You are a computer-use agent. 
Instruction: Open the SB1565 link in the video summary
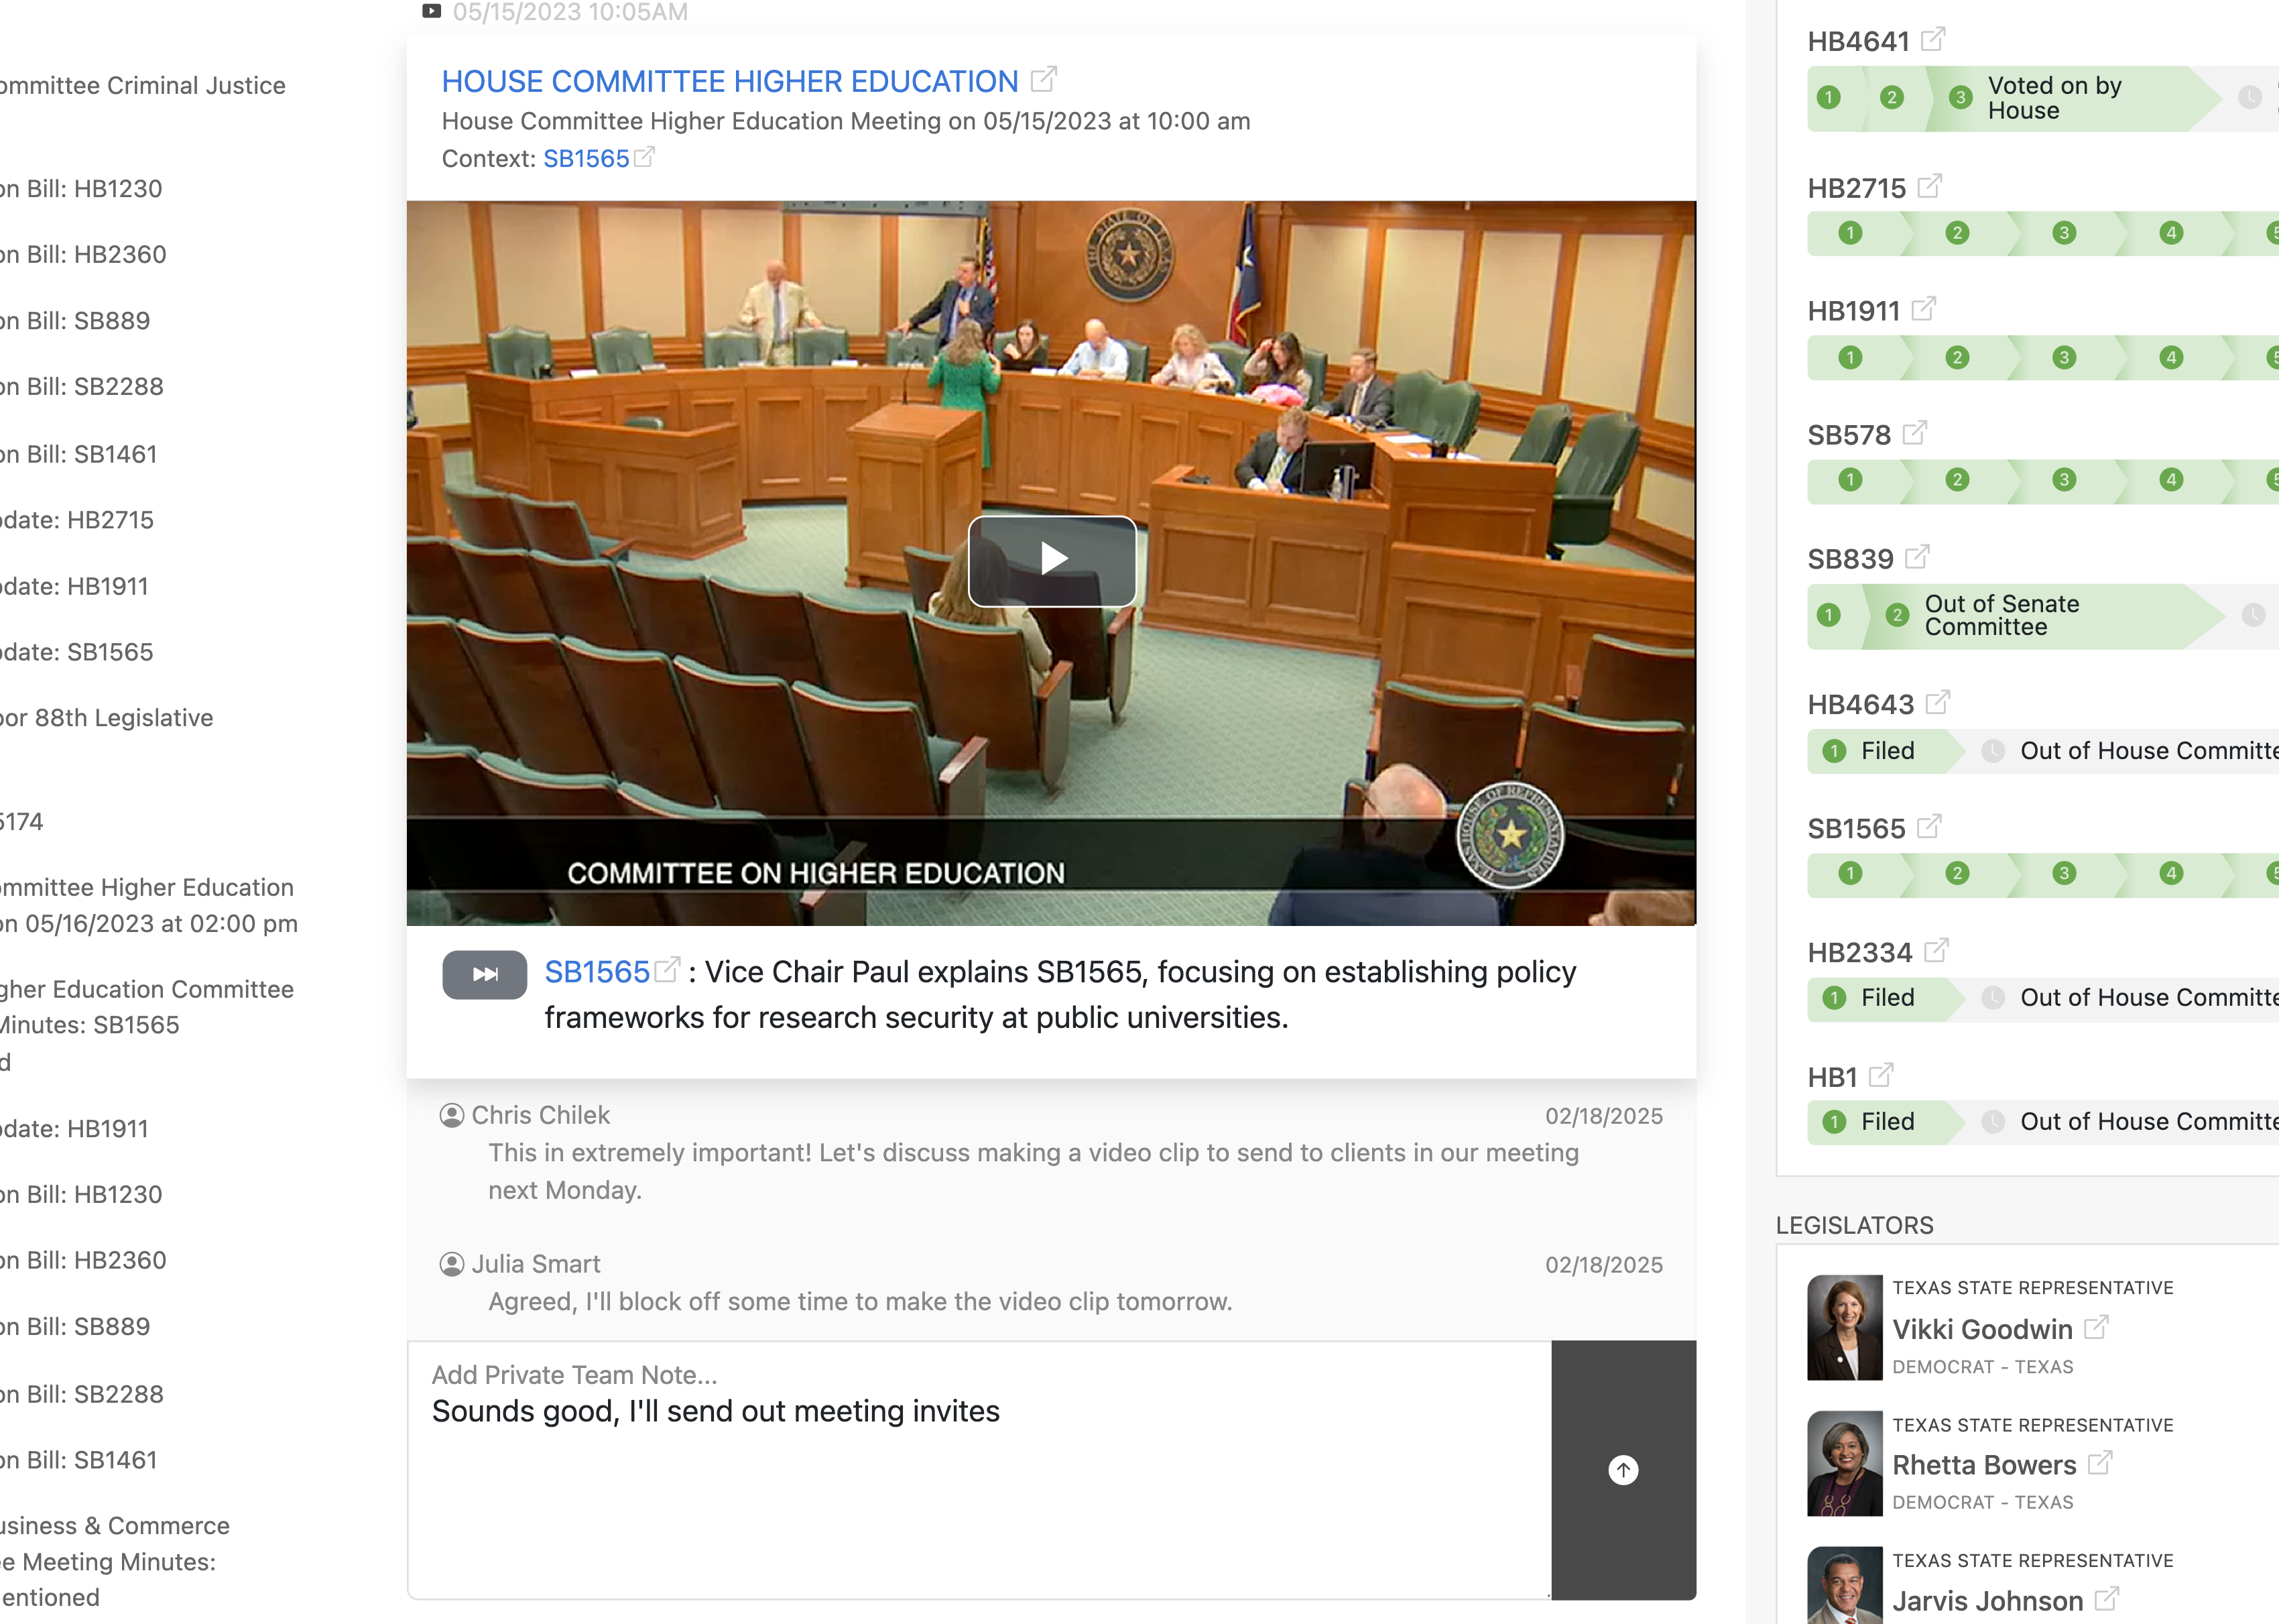click(x=597, y=972)
